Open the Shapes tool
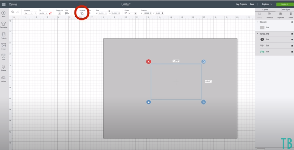The height and width of the screenshot is (150, 294). click(x=4, y=68)
